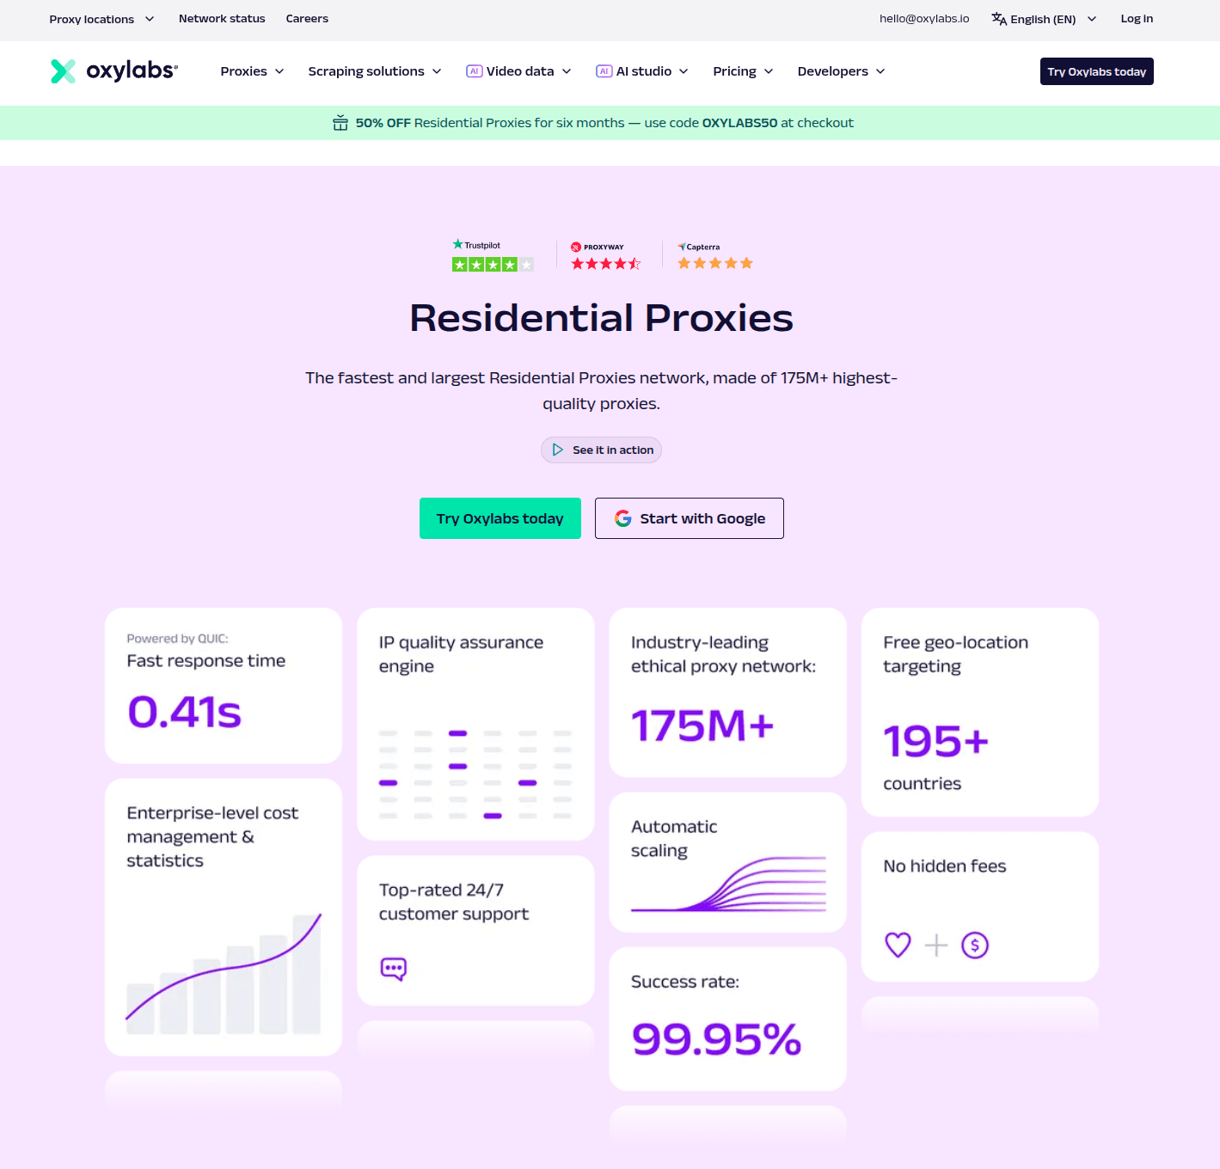Click the Powered by QUIC label
1220x1169 pixels.
(x=177, y=639)
